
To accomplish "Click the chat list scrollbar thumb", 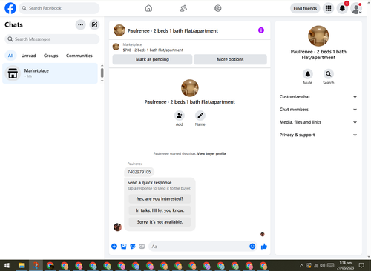I will 102,73.
